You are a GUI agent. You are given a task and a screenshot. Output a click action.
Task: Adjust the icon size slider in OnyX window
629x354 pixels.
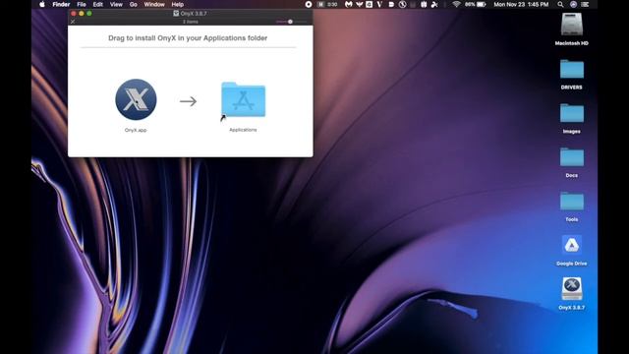(x=291, y=22)
